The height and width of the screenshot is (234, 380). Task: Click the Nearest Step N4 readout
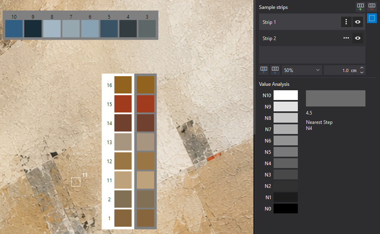pos(319,125)
